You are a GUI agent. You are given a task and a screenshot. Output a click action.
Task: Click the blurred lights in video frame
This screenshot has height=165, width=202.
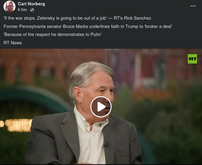click(x=16, y=125)
